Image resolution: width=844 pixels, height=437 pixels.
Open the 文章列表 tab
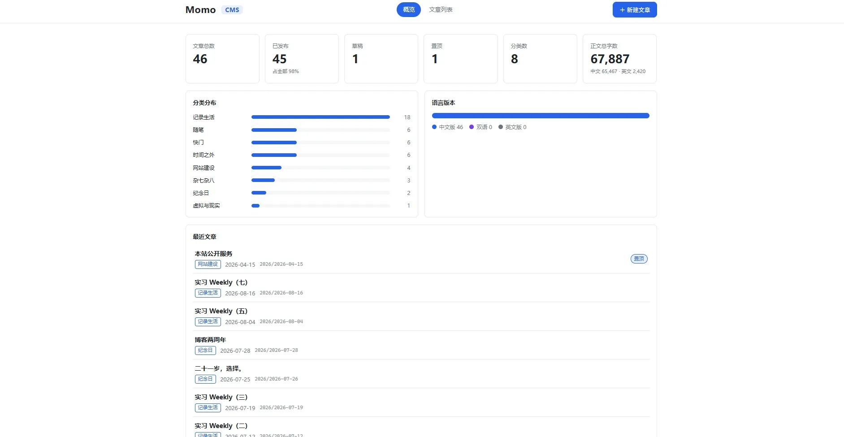441,9
